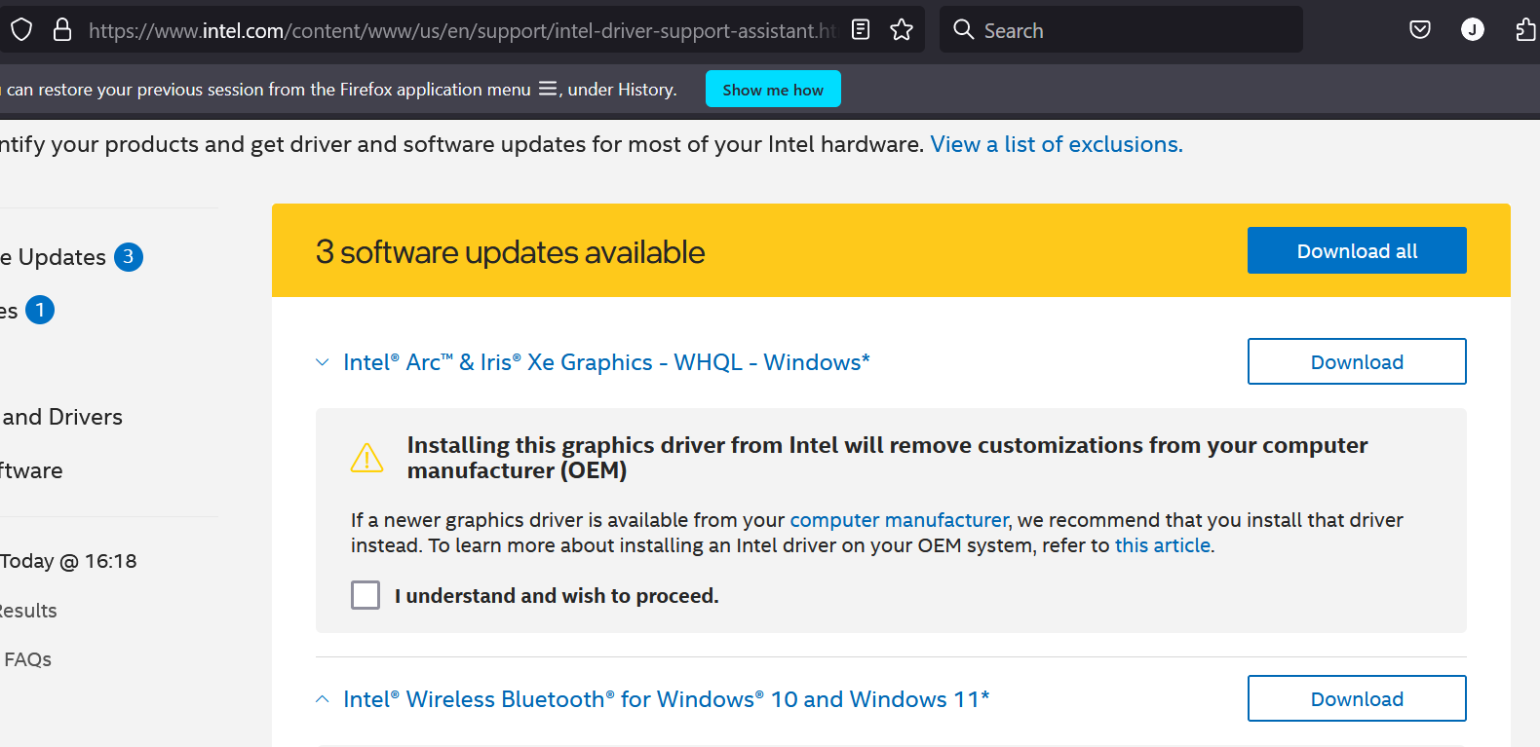Click the Show me how button

(773, 89)
